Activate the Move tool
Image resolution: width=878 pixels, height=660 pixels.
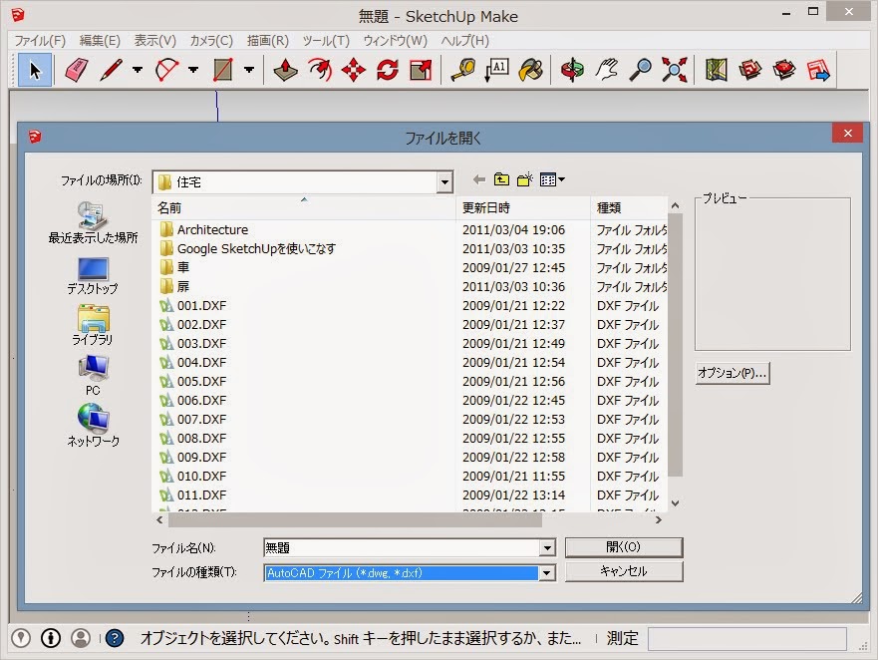click(x=354, y=70)
